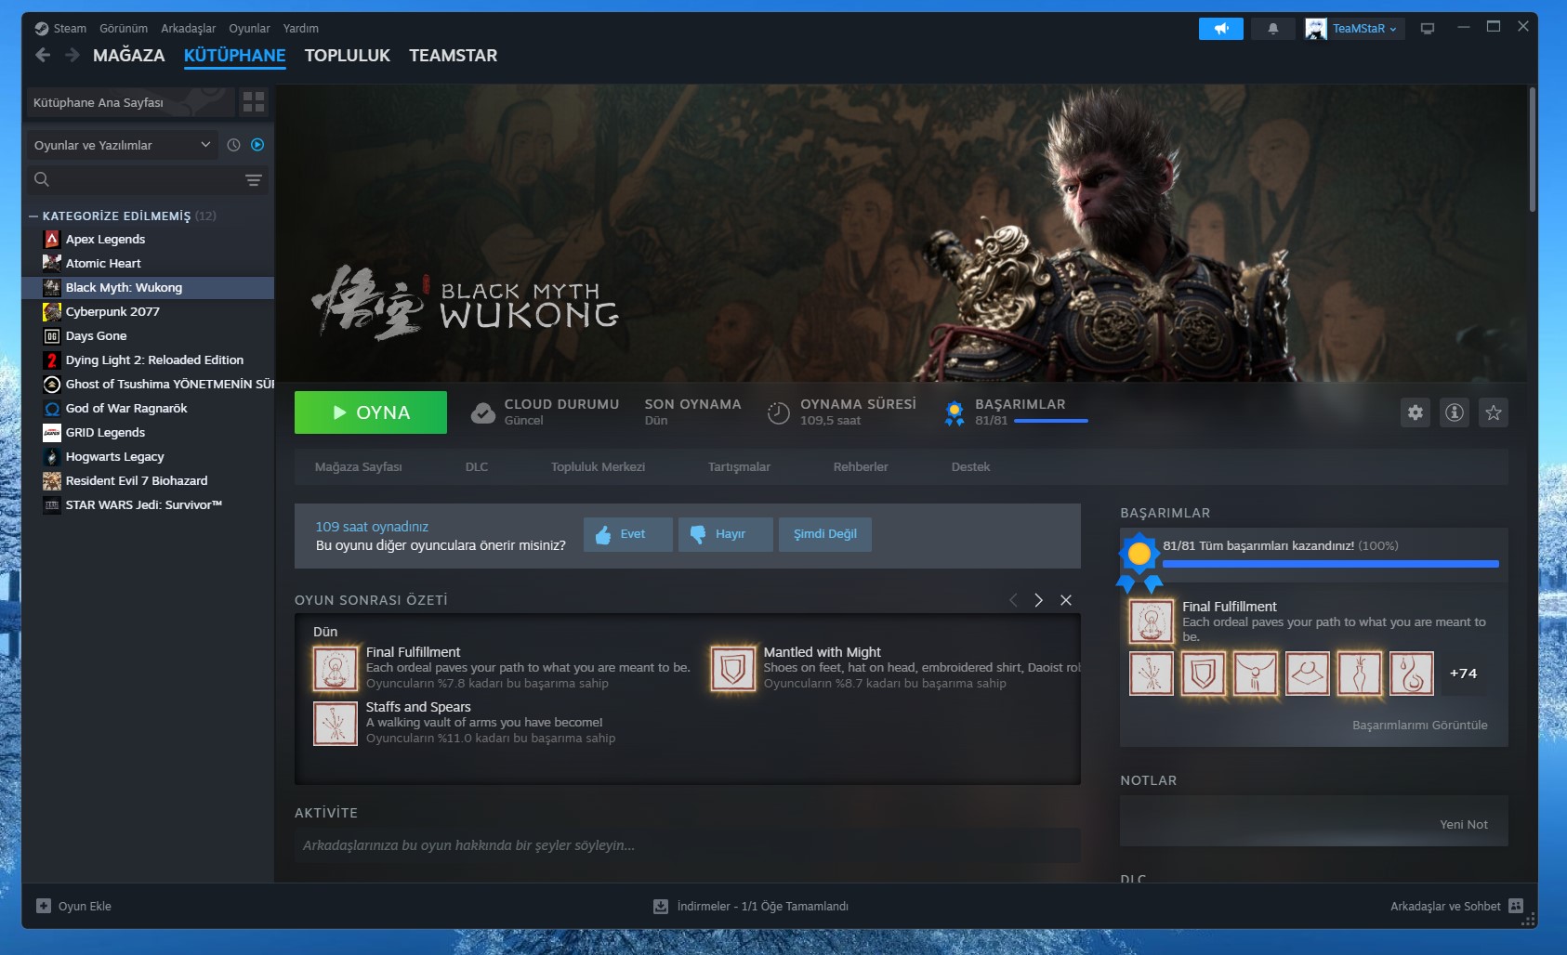This screenshot has height=955, width=1567.
Task: Click Hayır thumbs-down button
Action: tap(726, 534)
